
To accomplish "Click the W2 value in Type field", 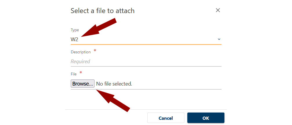I will 75,39.
